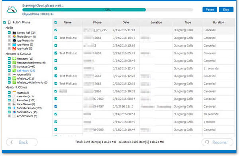The width and height of the screenshot is (239, 156).
Task: Pause the iCloud scan
Action: [x=210, y=10]
